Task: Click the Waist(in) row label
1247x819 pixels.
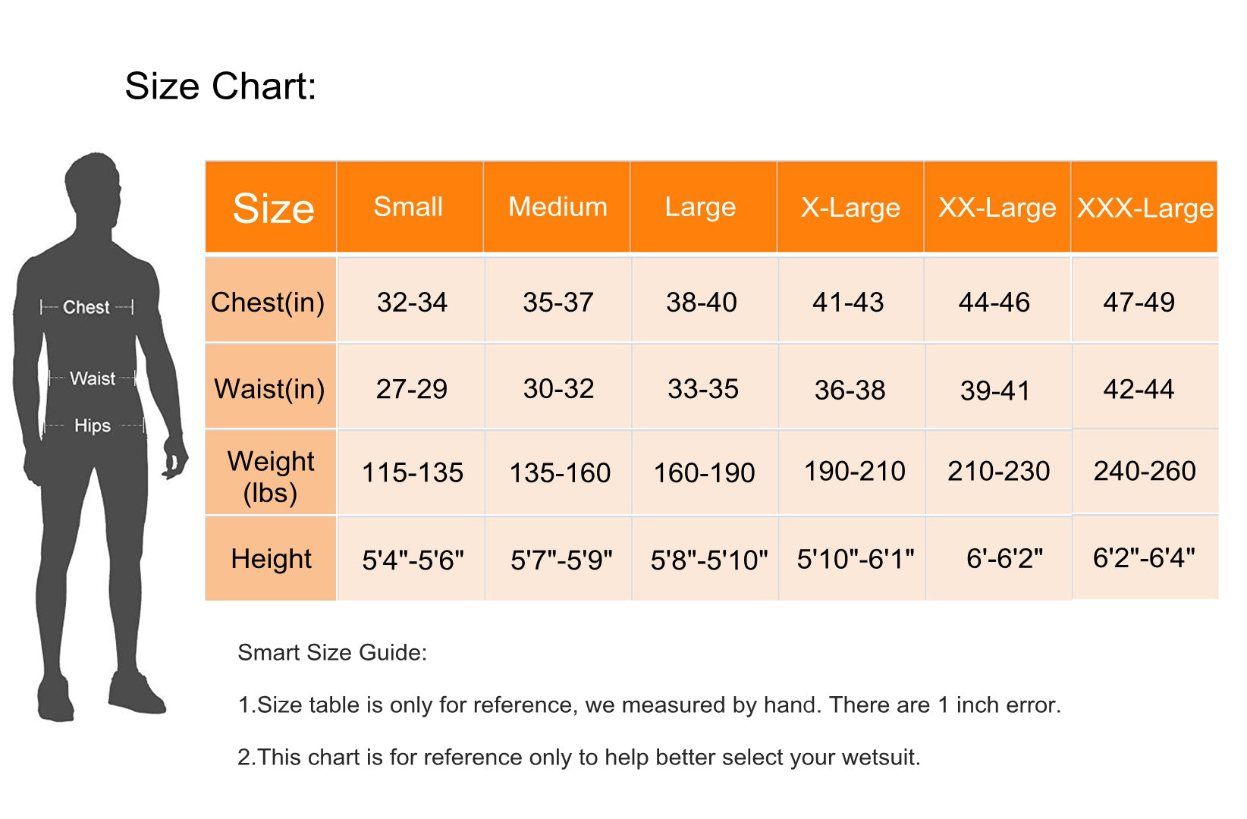Action: click(269, 388)
